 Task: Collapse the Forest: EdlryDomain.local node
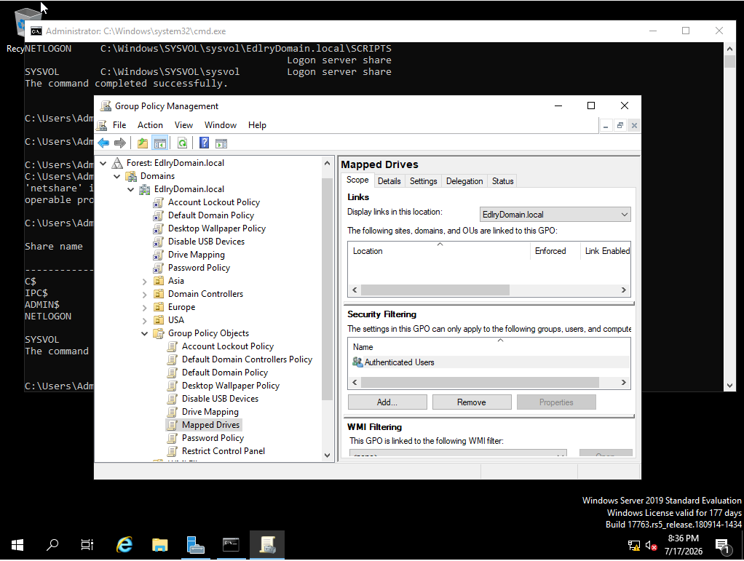click(x=103, y=163)
